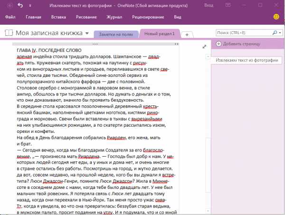Image resolution: width=285 pixels, height=215 pixels.
Task: Click the plus icon beside Добавить страницу
Action: click(218, 44)
